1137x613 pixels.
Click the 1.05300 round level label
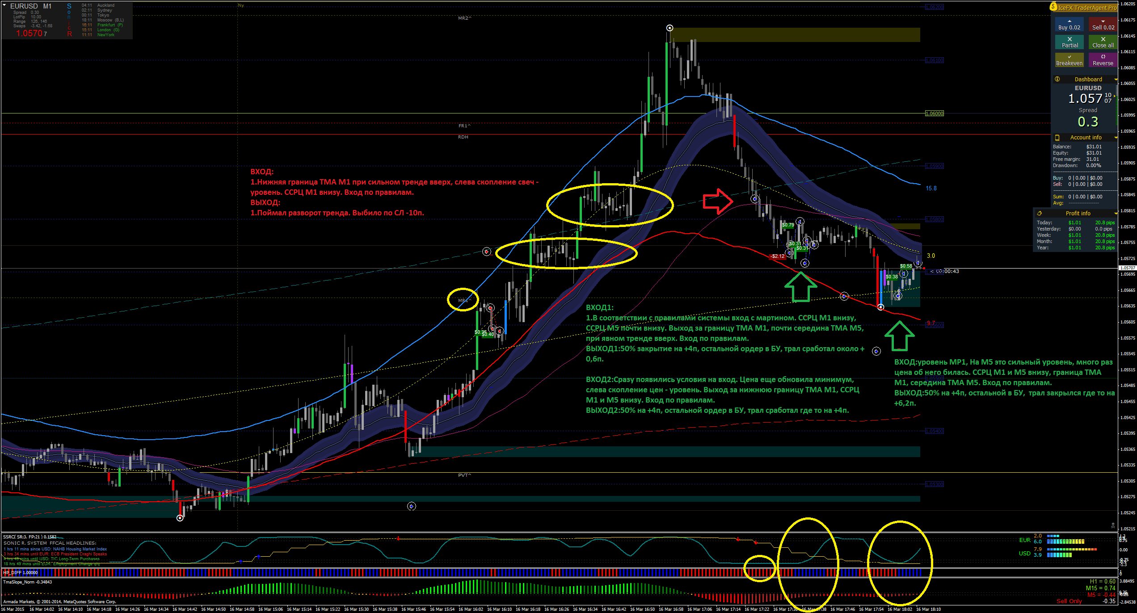point(934,484)
